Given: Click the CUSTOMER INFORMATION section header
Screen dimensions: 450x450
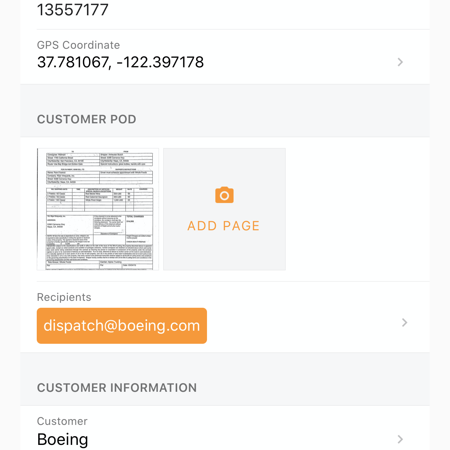Looking at the screenshot, I should (117, 388).
